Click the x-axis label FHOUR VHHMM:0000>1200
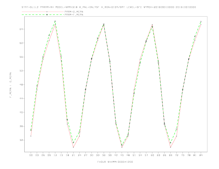This screenshot has width=219, height=169. click(115, 162)
